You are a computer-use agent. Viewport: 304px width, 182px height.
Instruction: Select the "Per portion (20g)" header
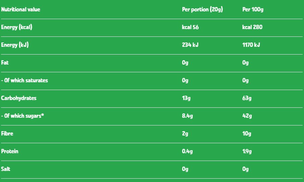[202, 10]
